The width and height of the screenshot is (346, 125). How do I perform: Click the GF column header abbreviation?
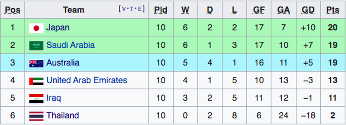tap(259, 10)
